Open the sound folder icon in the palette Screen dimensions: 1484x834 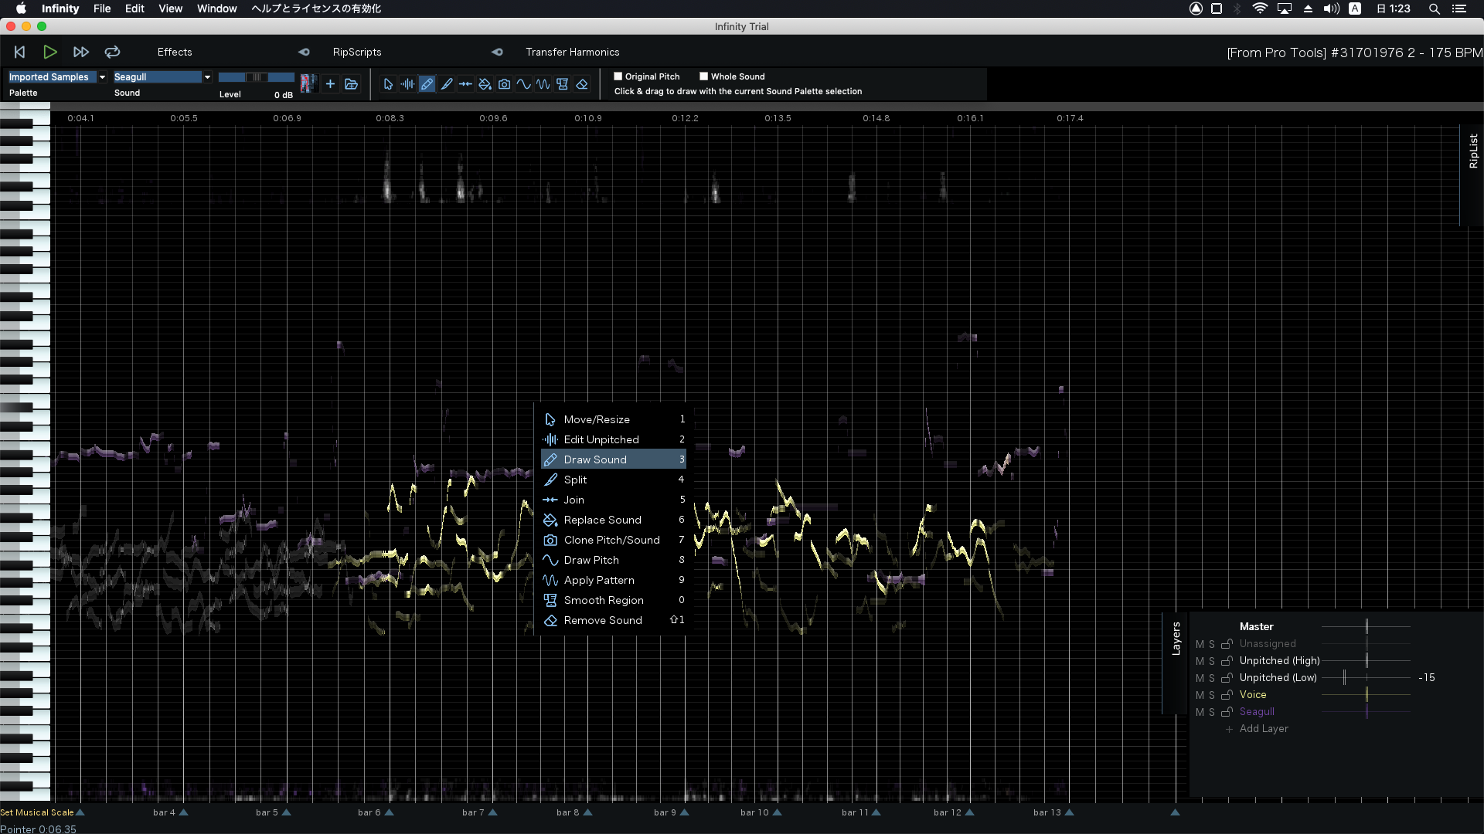point(351,84)
